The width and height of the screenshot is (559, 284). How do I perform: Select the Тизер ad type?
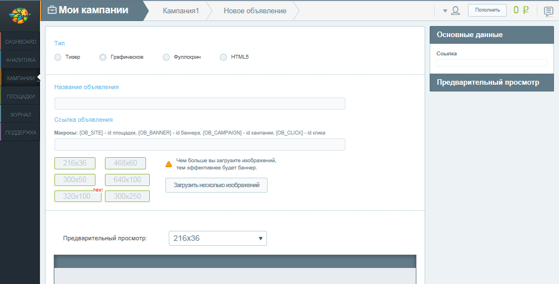[x=58, y=57]
